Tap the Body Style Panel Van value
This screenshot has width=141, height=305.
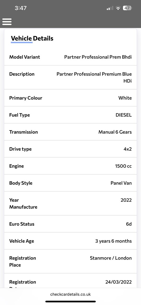pos(121,183)
